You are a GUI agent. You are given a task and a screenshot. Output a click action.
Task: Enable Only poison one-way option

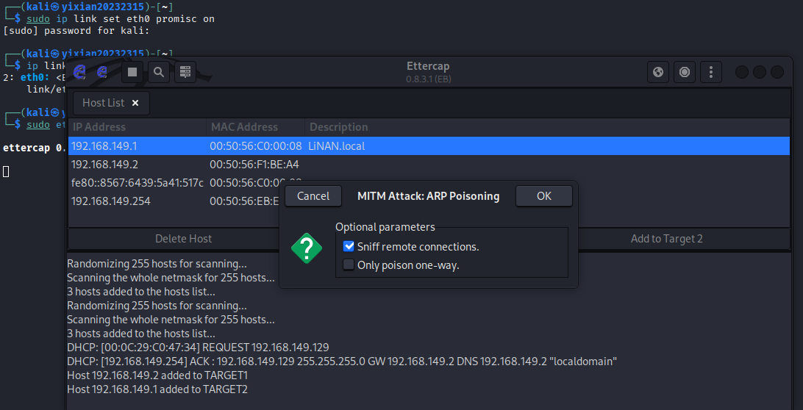click(349, 265)
